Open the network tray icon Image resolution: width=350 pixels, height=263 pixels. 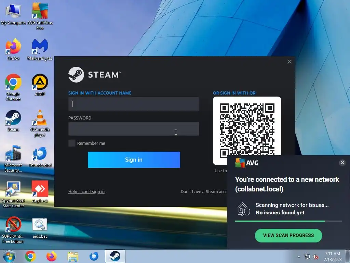307,257
